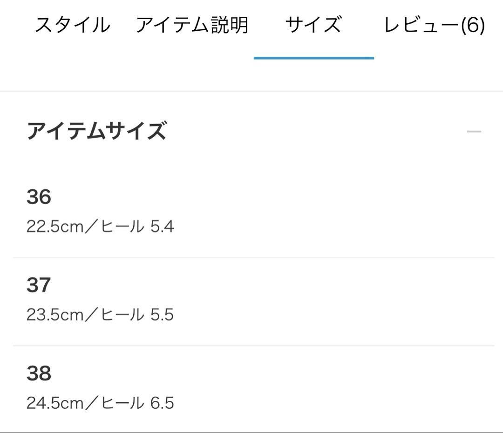Tap the 24.5cm／ヒール 6.5 size row

[x=101, y=404]
